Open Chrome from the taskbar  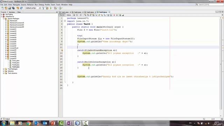(x=29, y=123)
